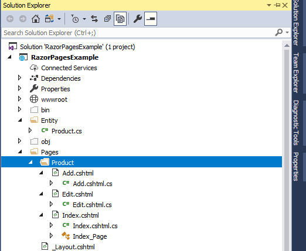Open Properties via the wrench toolbar icon
Viewport: 306px width, 251px height.
pos(138,19)
